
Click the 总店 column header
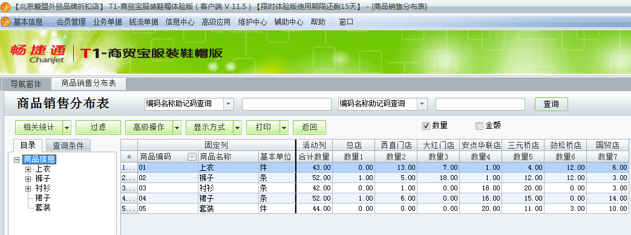click(x=354, y=145)
